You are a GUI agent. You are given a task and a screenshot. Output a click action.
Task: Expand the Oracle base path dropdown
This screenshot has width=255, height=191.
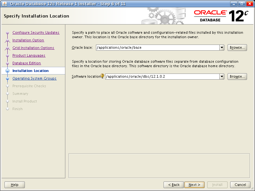pos(222,48)
